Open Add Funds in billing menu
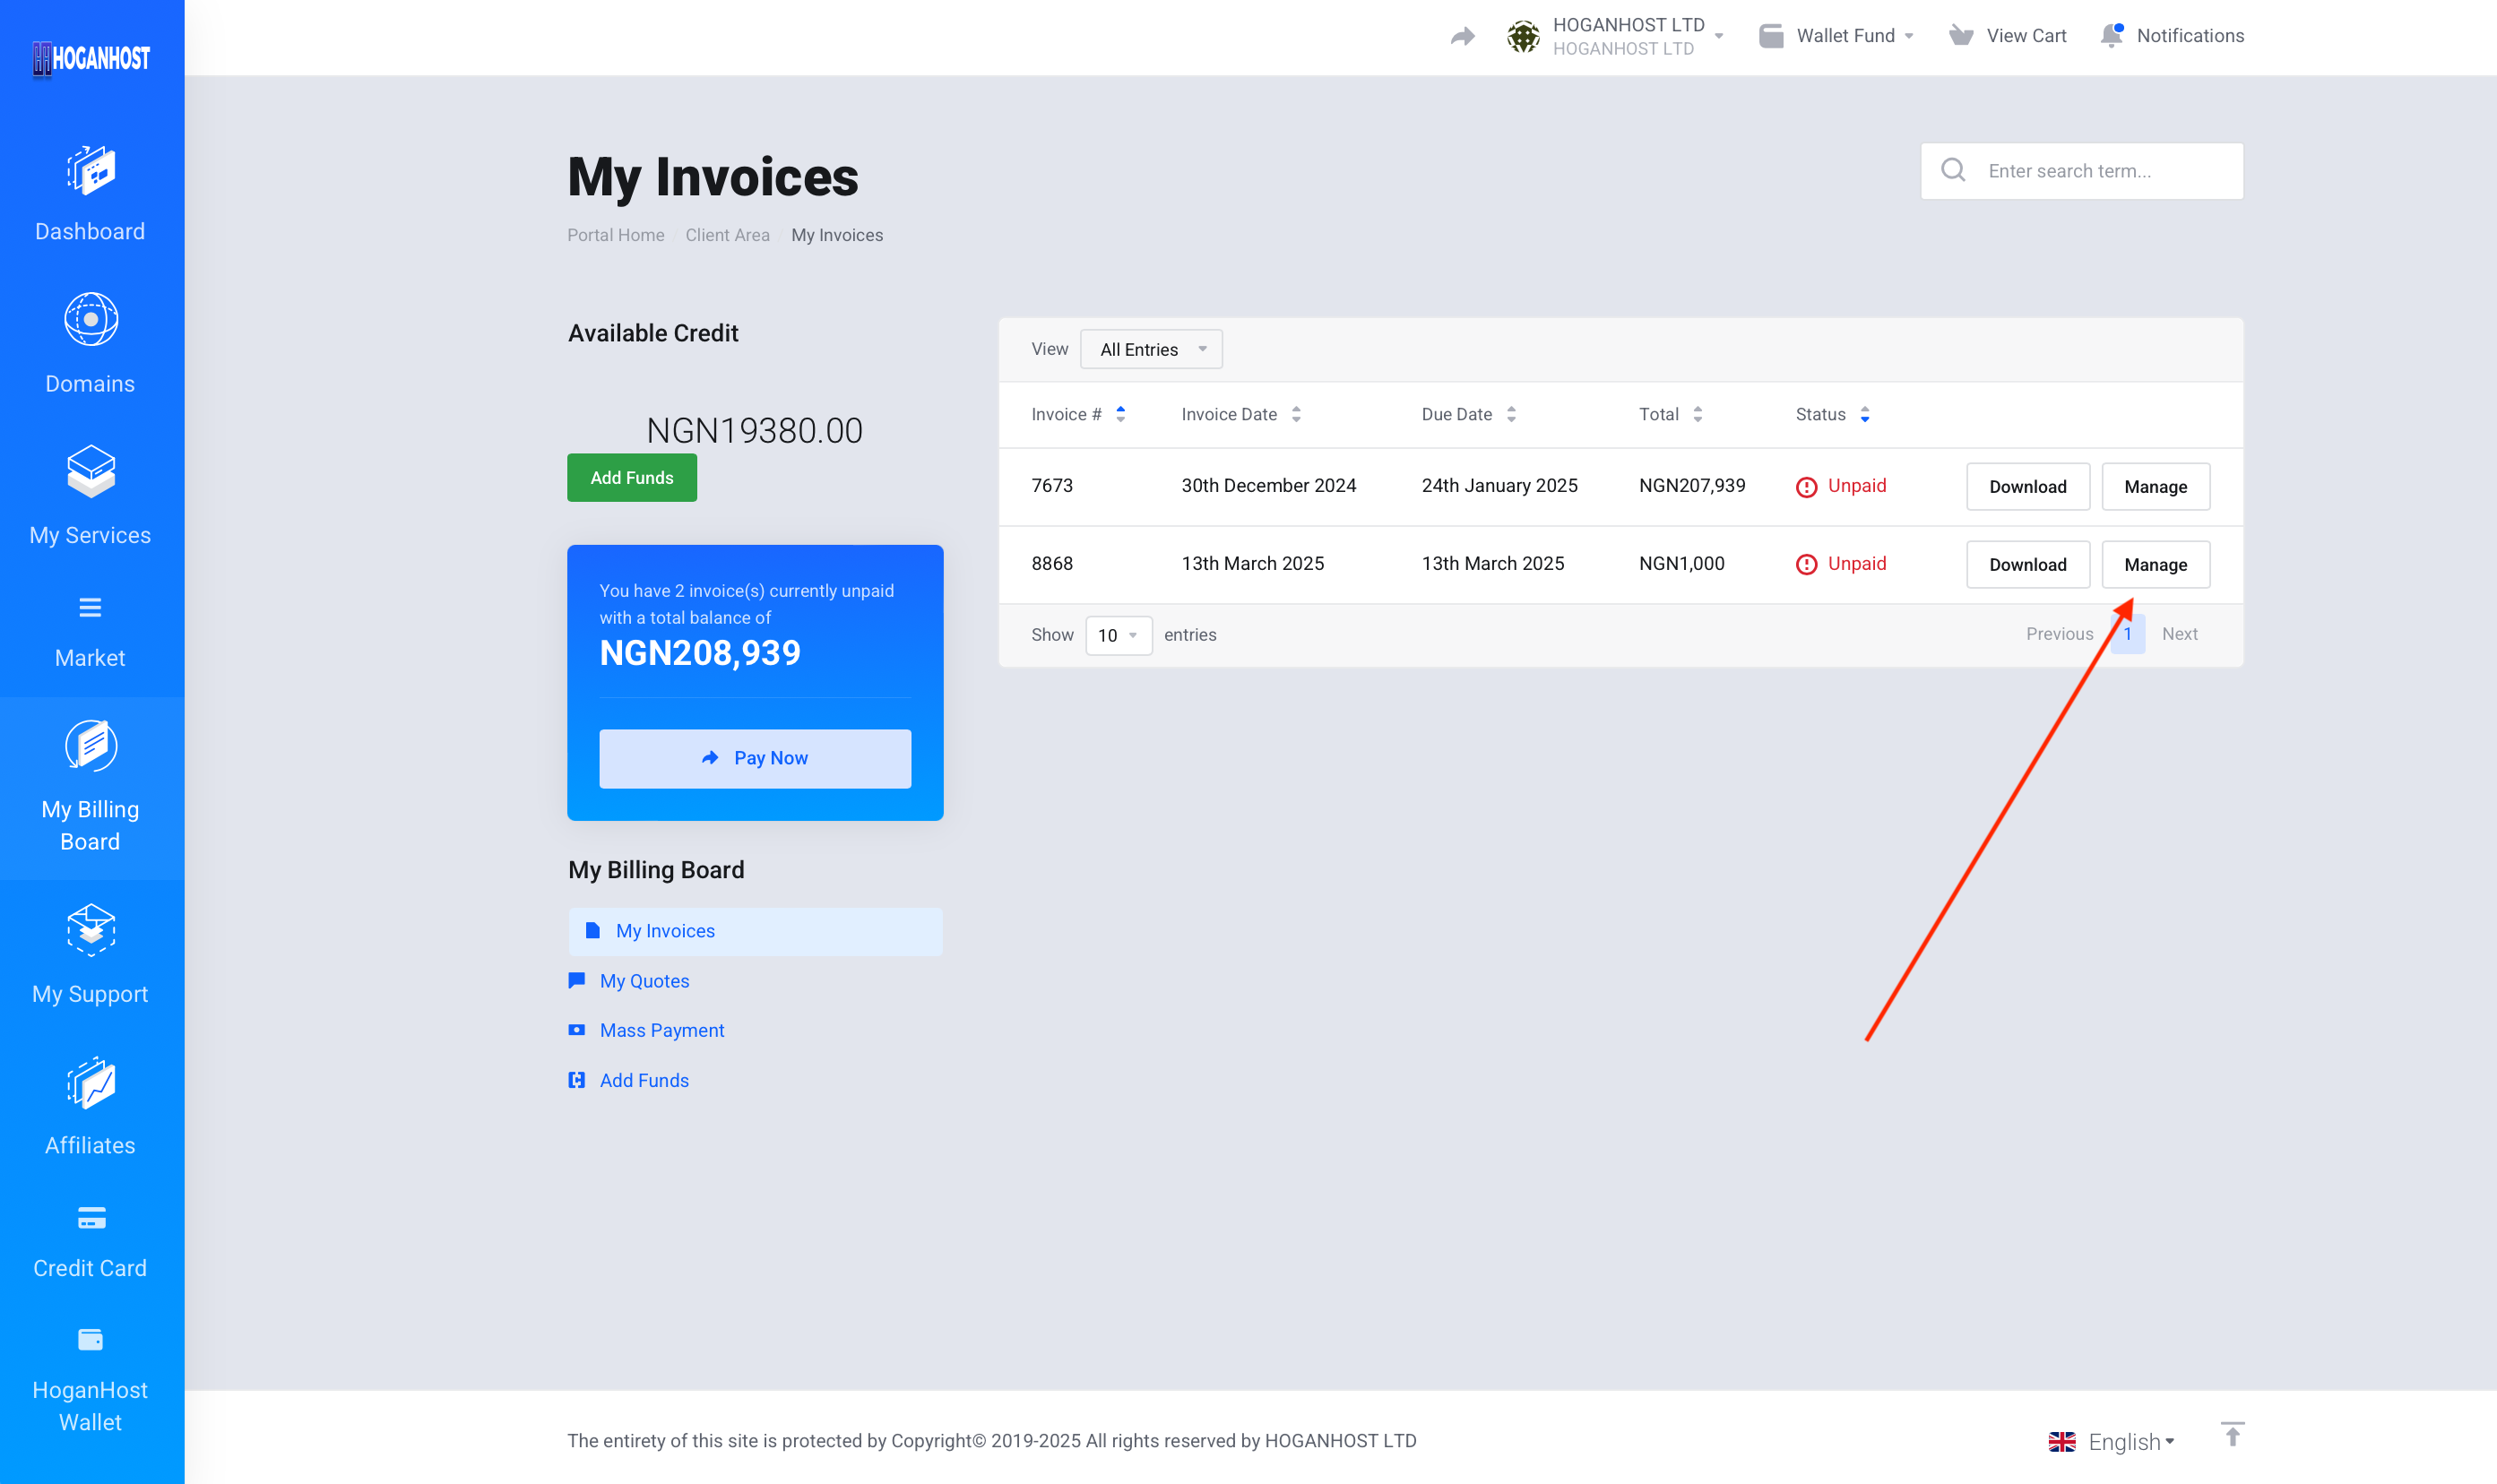Image resolution: width=2497 pixels, height=1484 pixels. [x=644, y=1080]
